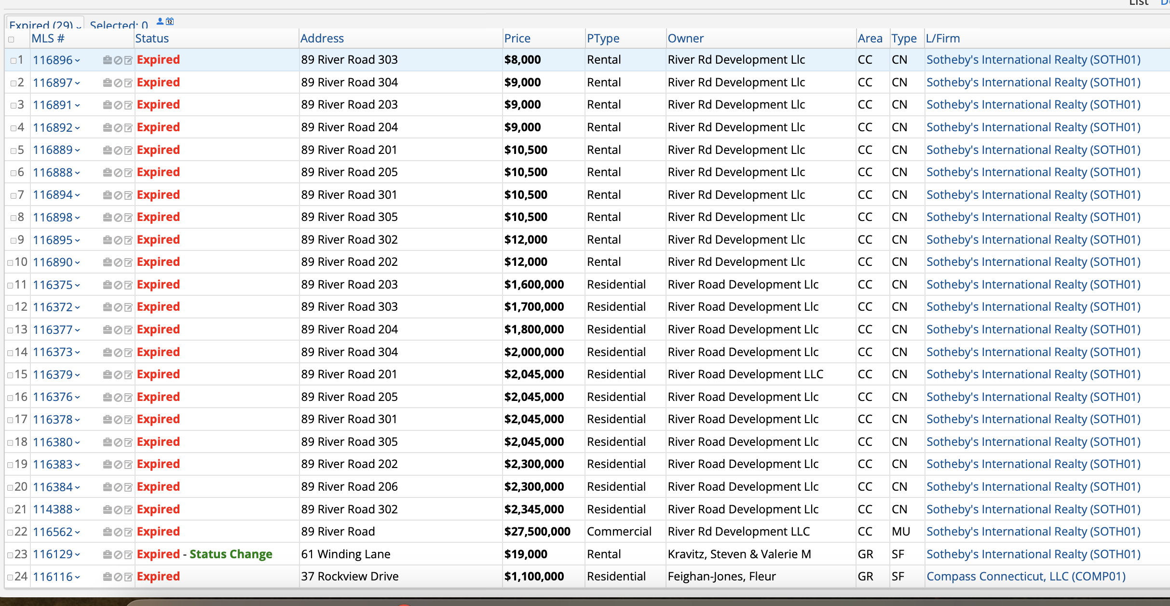Open Compass Connecticut, LLC (COMP01) link
The image size is (1170, 606).
click(x=1026, y=577)
